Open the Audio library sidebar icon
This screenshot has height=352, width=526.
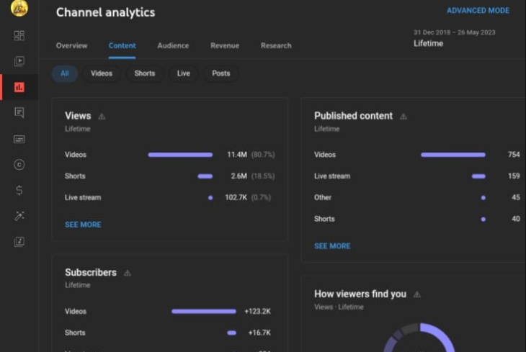19,242
